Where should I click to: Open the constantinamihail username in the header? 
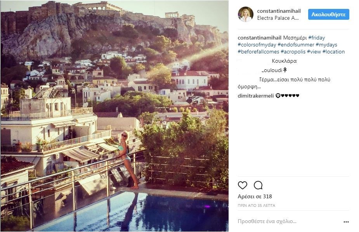pyautogui.click(x=279, y=11)
